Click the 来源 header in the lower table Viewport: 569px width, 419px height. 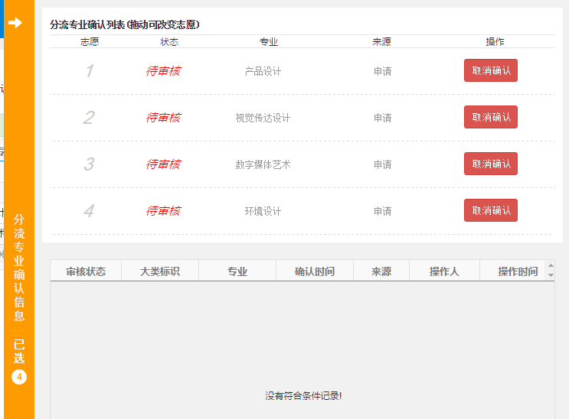[x=381, y=271]
